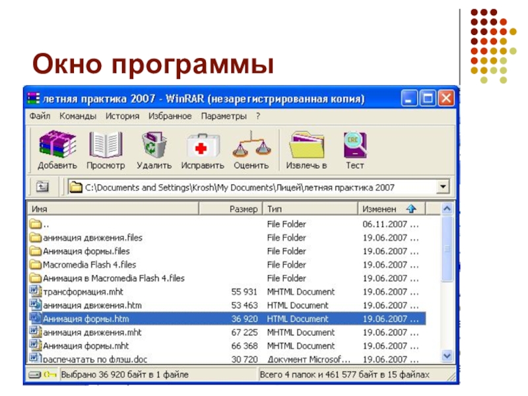The width and height of the screenshot is (528, 396).
Task: Open the Просмотр (View) book icon
Action: tap(106, 145)
